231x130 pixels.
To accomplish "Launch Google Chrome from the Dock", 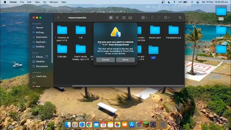I will [x=89, y=125].
